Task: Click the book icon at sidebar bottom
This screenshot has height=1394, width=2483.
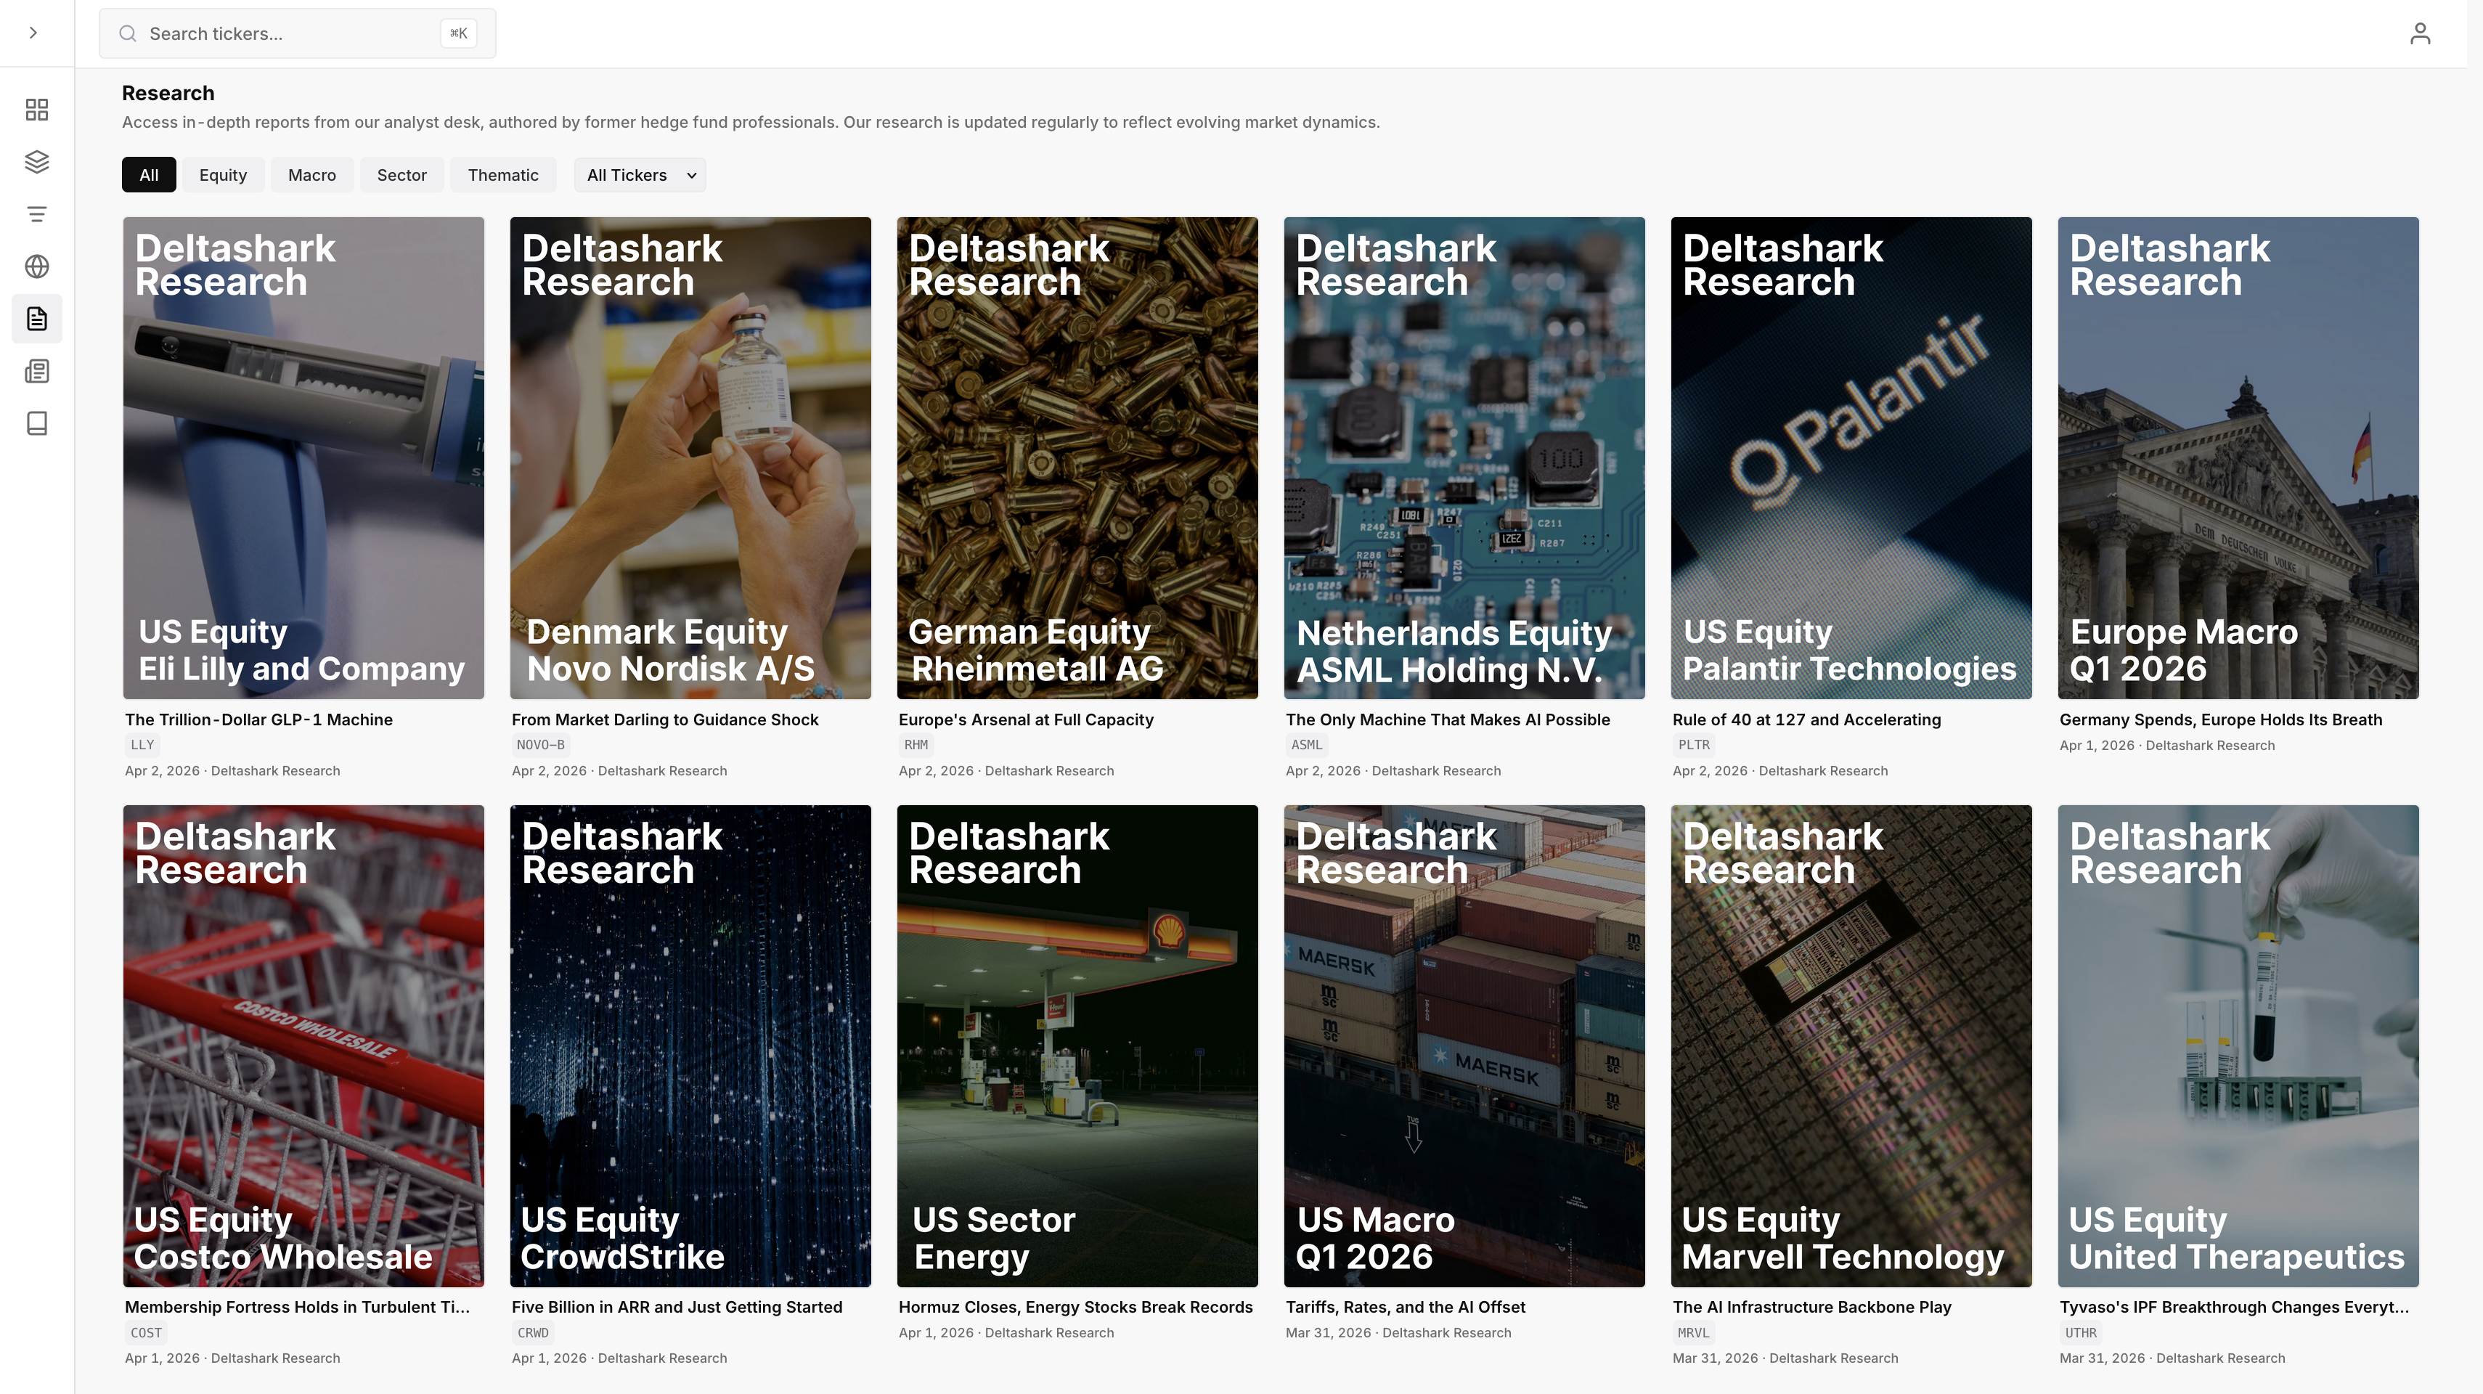Action: tap(36, 423)
